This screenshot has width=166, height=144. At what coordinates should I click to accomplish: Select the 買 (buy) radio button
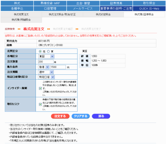coord(48,52)
